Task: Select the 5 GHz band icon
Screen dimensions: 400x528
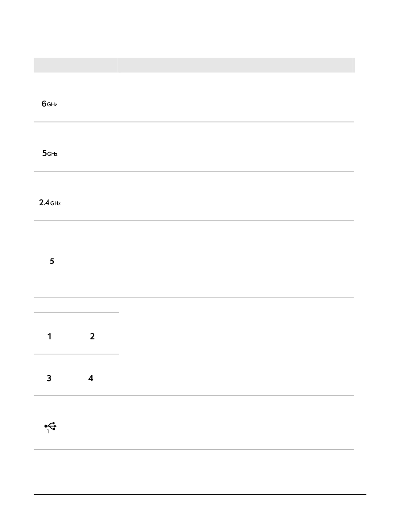Action: coord(50,154)
